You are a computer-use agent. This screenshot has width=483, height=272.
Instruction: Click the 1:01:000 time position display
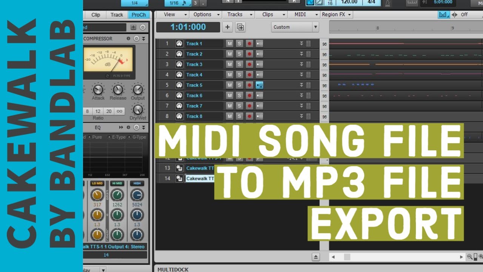coord(188,27)
